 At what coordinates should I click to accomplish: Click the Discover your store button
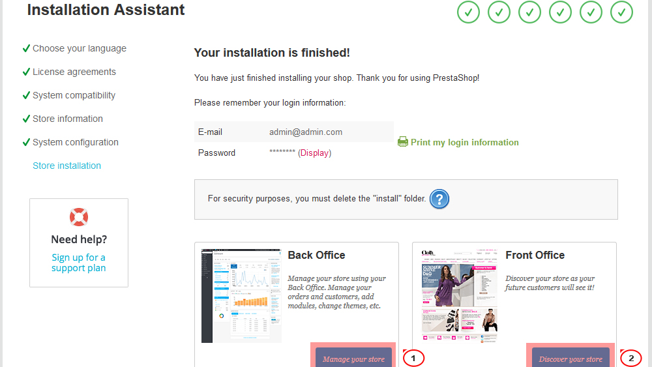coord(570,357)
